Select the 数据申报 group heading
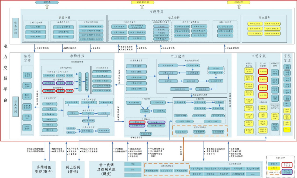This screenshot has width=297, height=178. (x=65, y=18)
